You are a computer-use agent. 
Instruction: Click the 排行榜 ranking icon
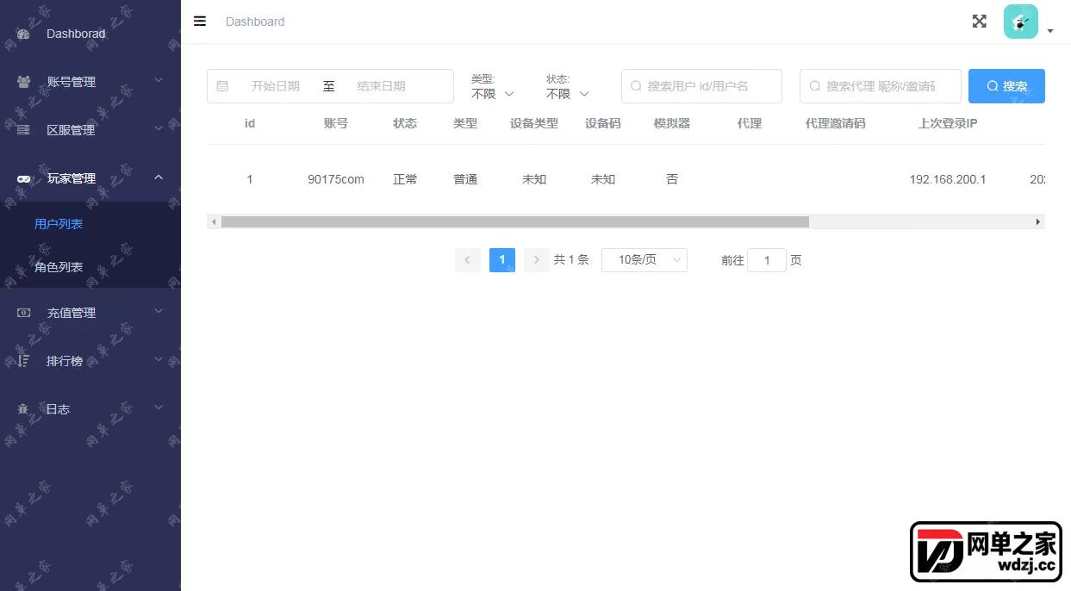(x=23, y=361)
